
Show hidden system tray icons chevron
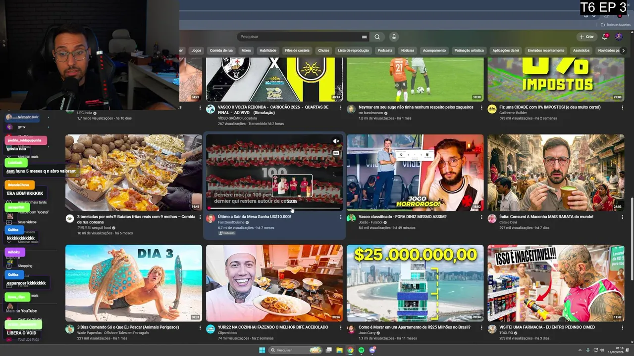(x=580, y=350)
